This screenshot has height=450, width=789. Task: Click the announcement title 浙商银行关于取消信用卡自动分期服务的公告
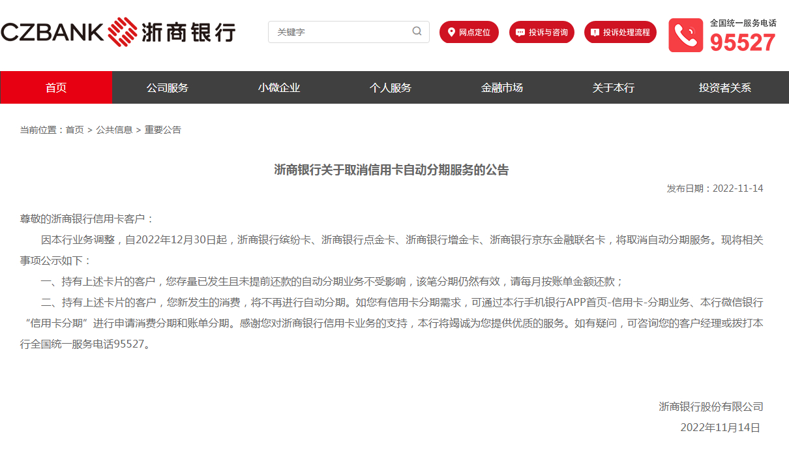[391, 170]
